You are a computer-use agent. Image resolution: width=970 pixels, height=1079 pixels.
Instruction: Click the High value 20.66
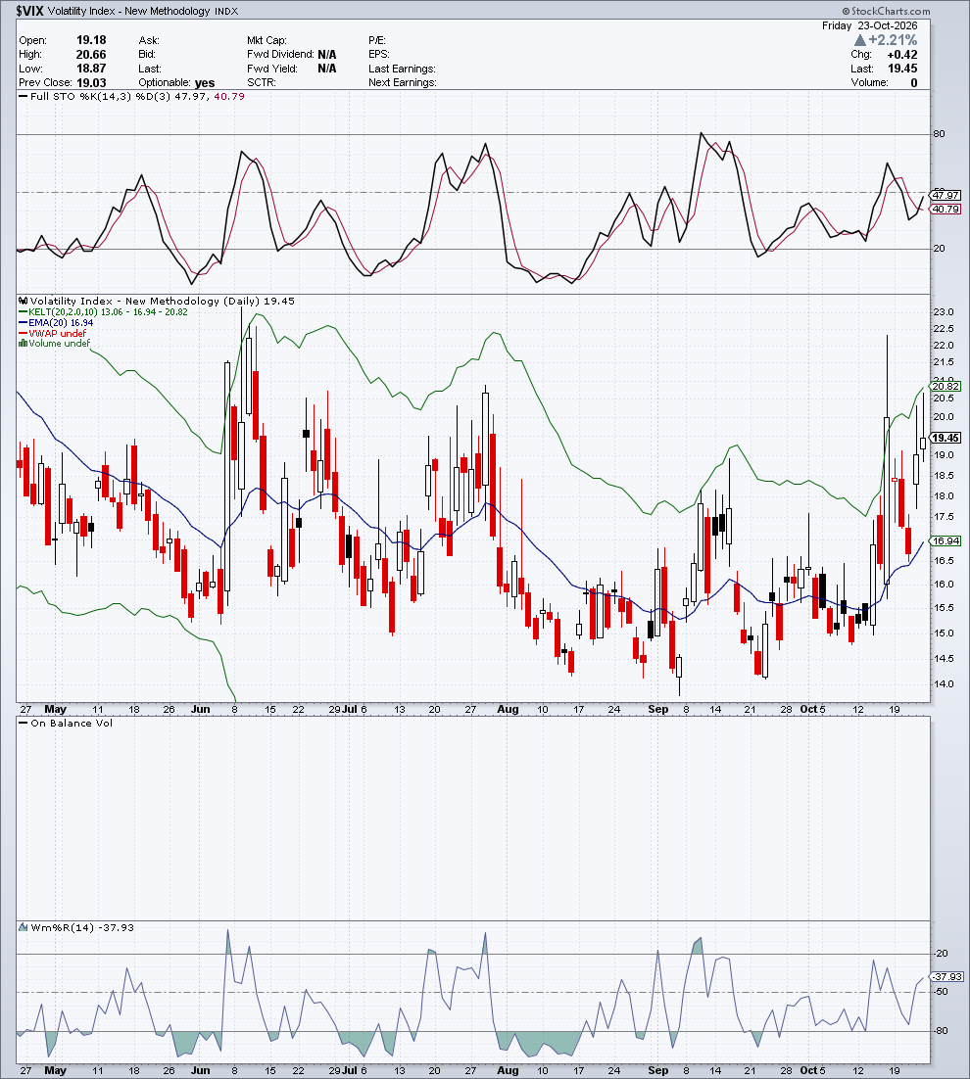[91, 55]
